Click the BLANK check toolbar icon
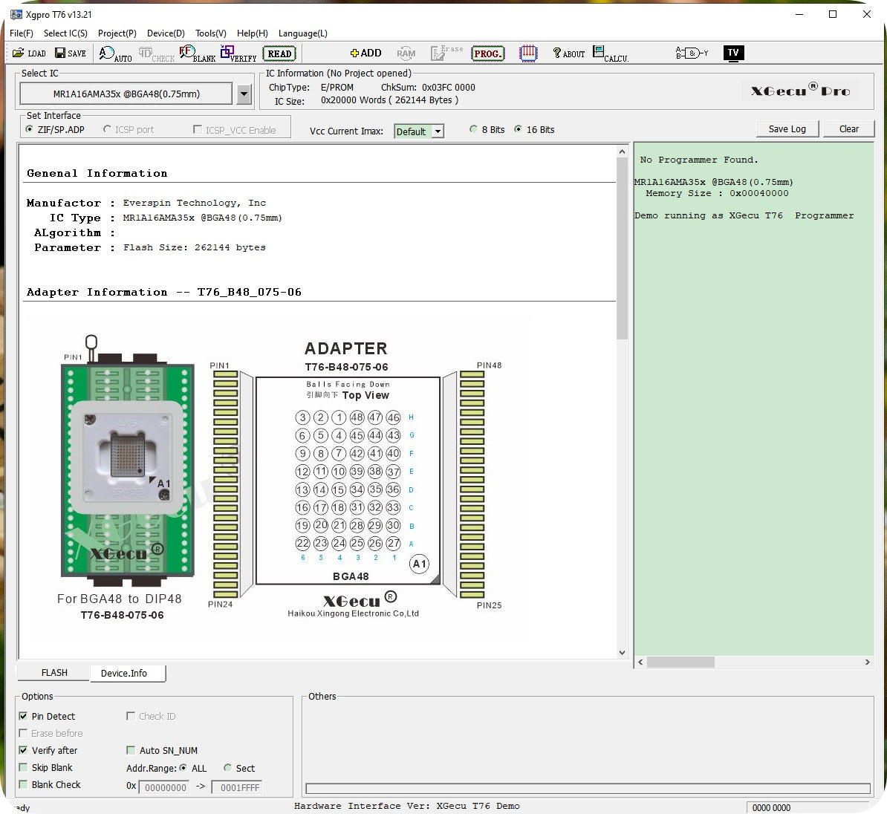 (x=197, y=53)
